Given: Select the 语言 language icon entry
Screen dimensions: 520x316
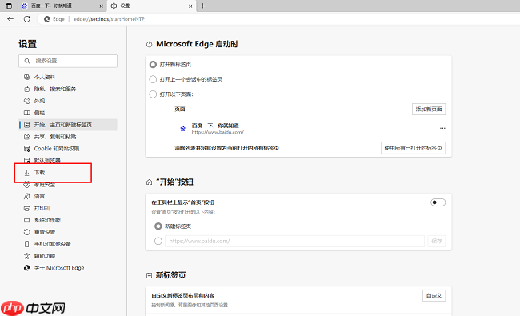Looking at the screenshot, I should [x=27, y=197].
